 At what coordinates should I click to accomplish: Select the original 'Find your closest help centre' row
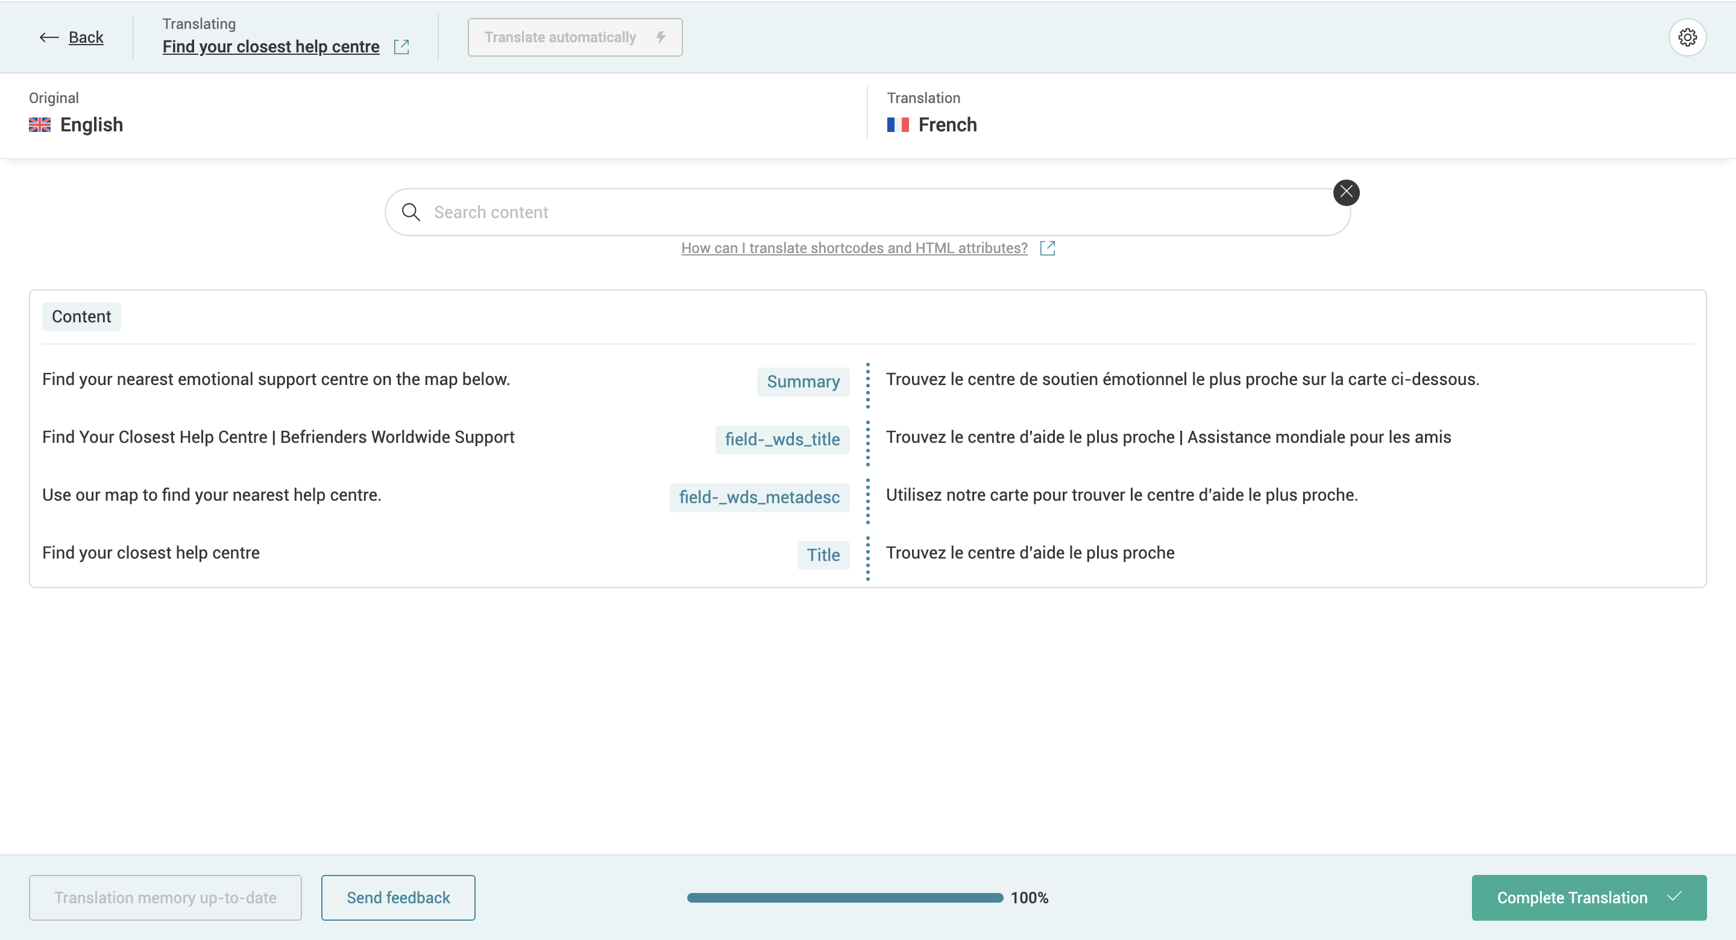pyautogui.click(x=151, y=553)
